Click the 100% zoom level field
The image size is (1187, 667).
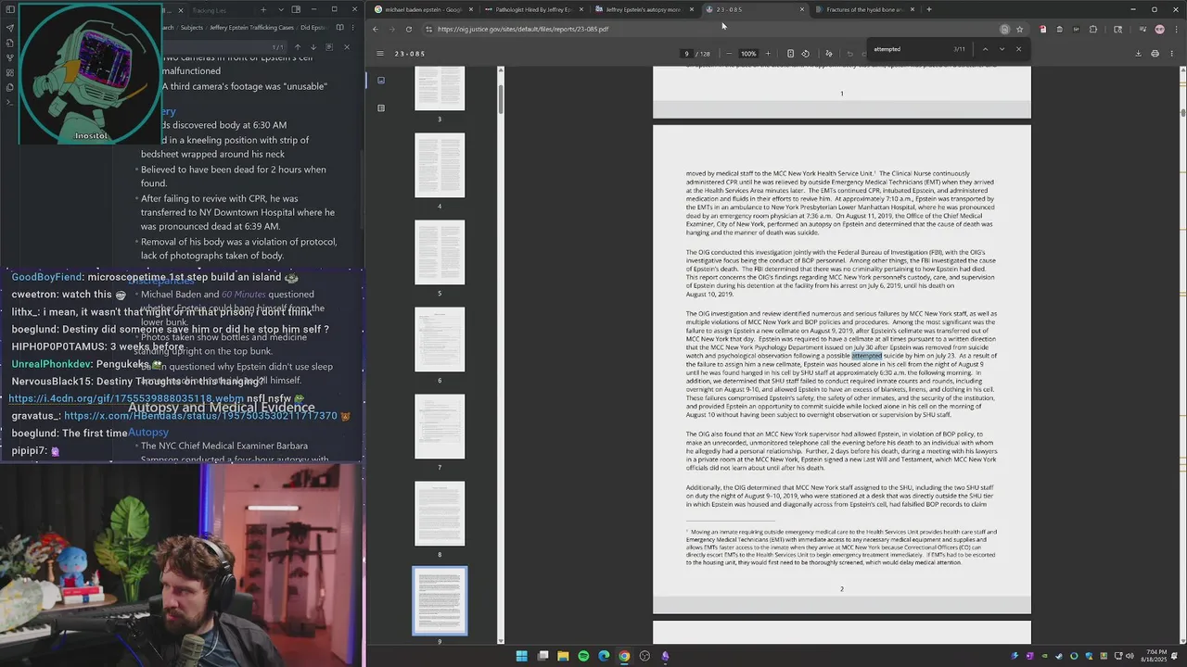[x=748, y=54]
